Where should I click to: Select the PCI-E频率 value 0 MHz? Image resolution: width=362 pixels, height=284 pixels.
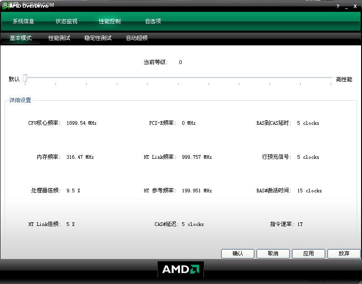pos(188,123)
